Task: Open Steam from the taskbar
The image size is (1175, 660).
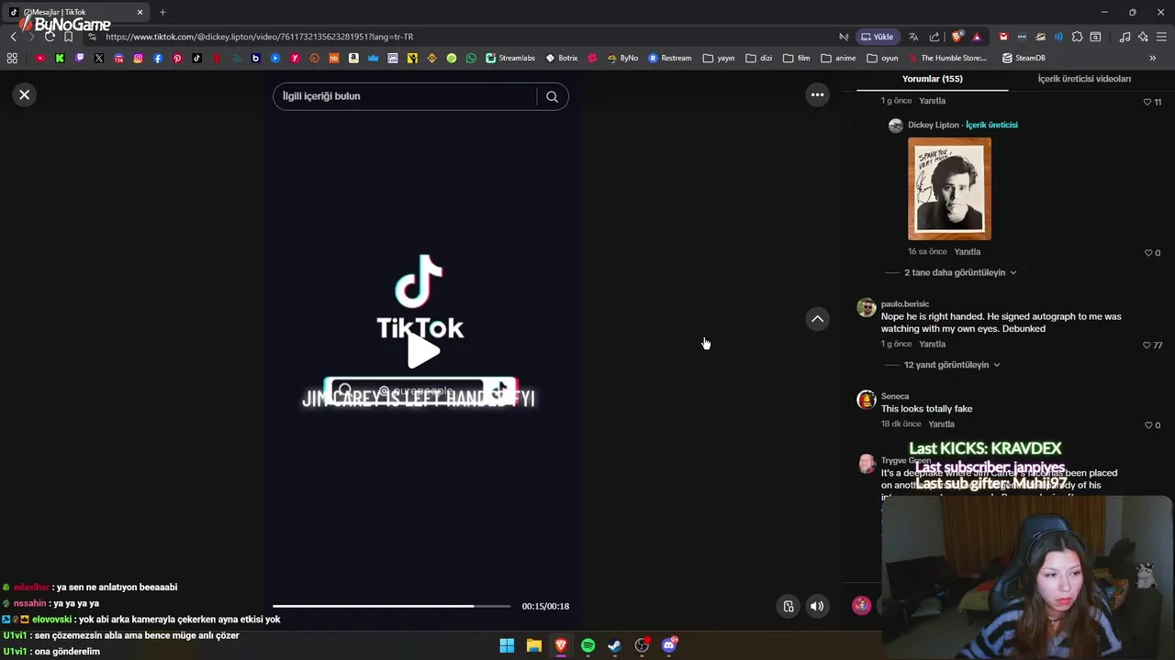Action: pos(614,645)
